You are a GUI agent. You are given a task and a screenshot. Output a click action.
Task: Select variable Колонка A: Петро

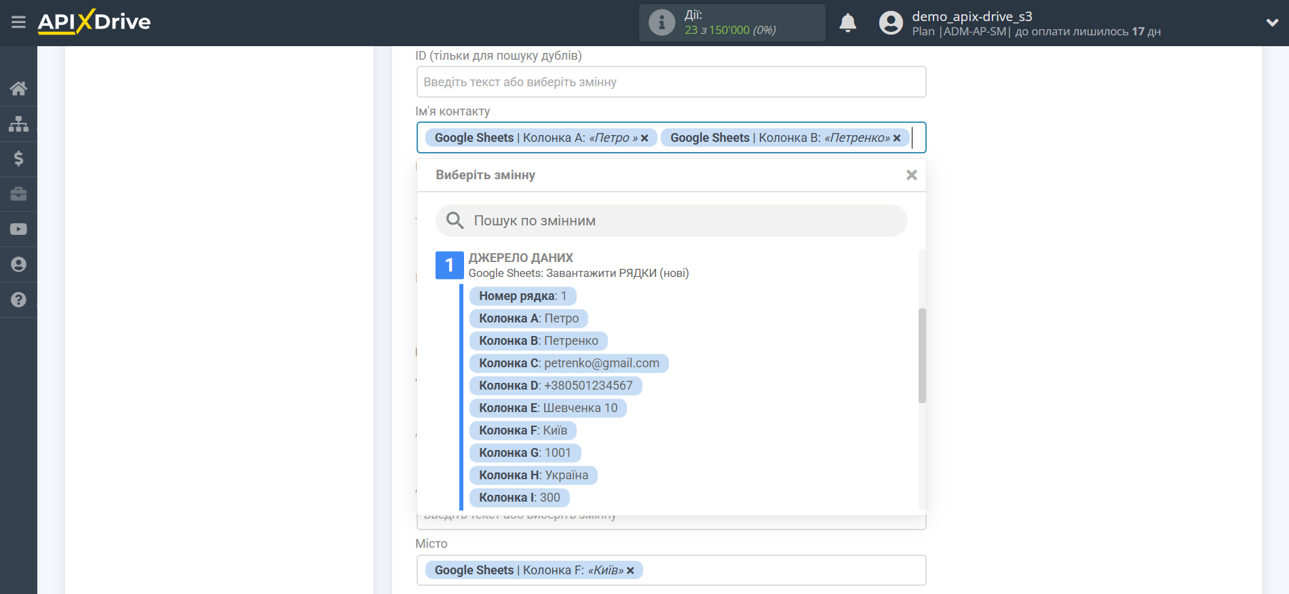pos(528,318)
